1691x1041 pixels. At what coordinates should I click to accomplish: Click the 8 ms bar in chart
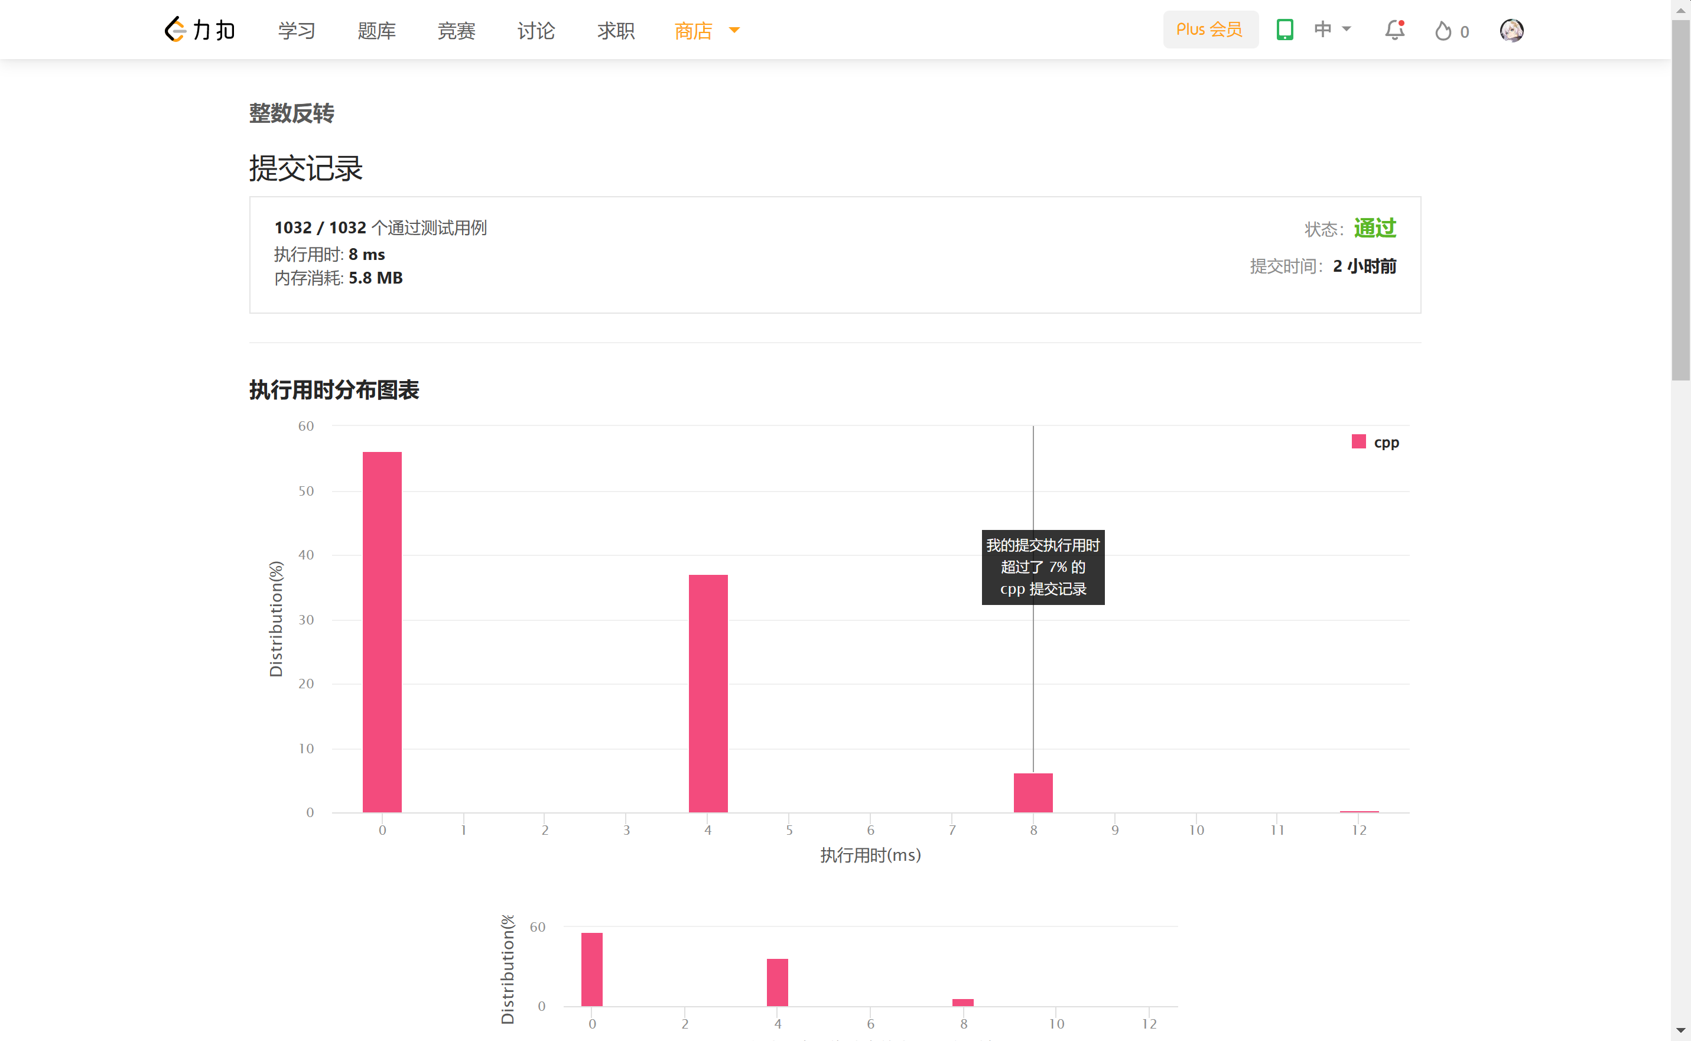point(1033,792)
